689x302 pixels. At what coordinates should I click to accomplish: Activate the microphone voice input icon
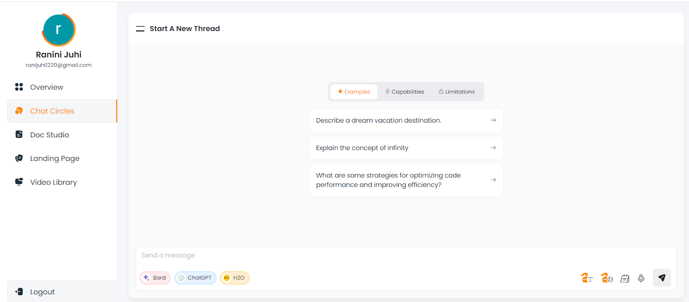pos(641,278)
